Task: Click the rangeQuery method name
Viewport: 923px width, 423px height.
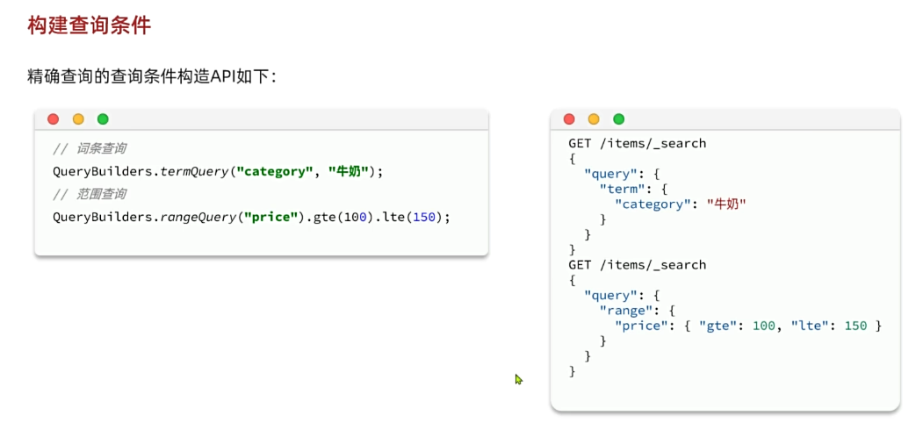Action: 198,217
